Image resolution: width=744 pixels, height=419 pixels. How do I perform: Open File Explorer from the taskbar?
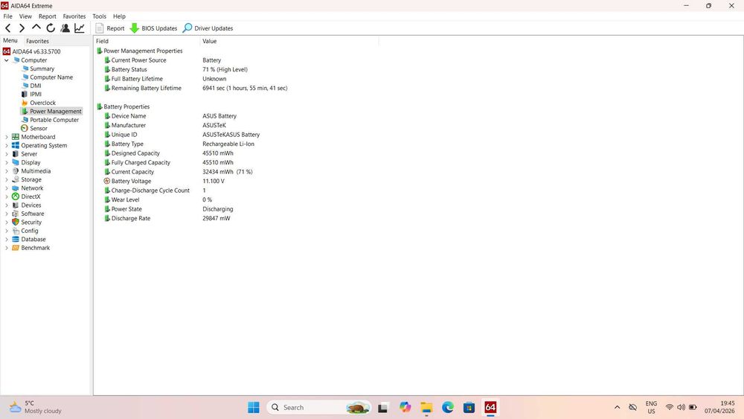pos(426,407)
